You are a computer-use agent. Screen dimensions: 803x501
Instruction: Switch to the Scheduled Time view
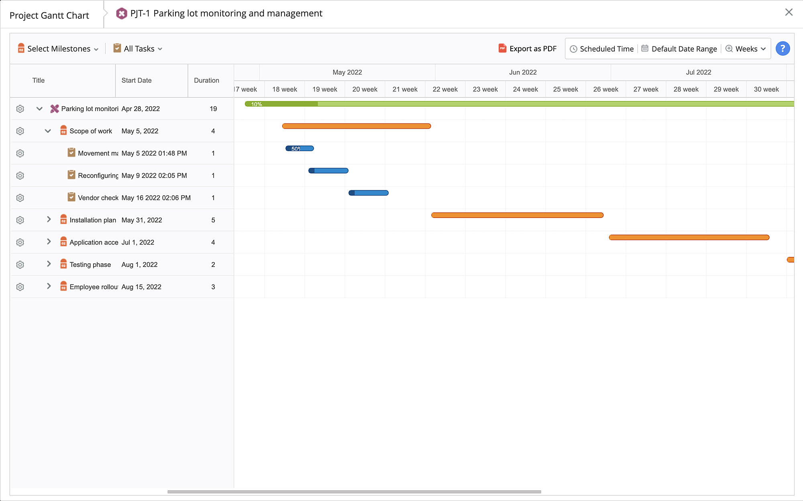tap(606, 48)
